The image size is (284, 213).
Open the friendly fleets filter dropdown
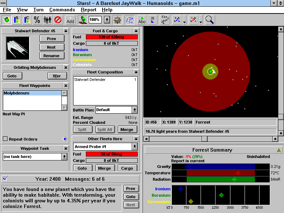184,20
